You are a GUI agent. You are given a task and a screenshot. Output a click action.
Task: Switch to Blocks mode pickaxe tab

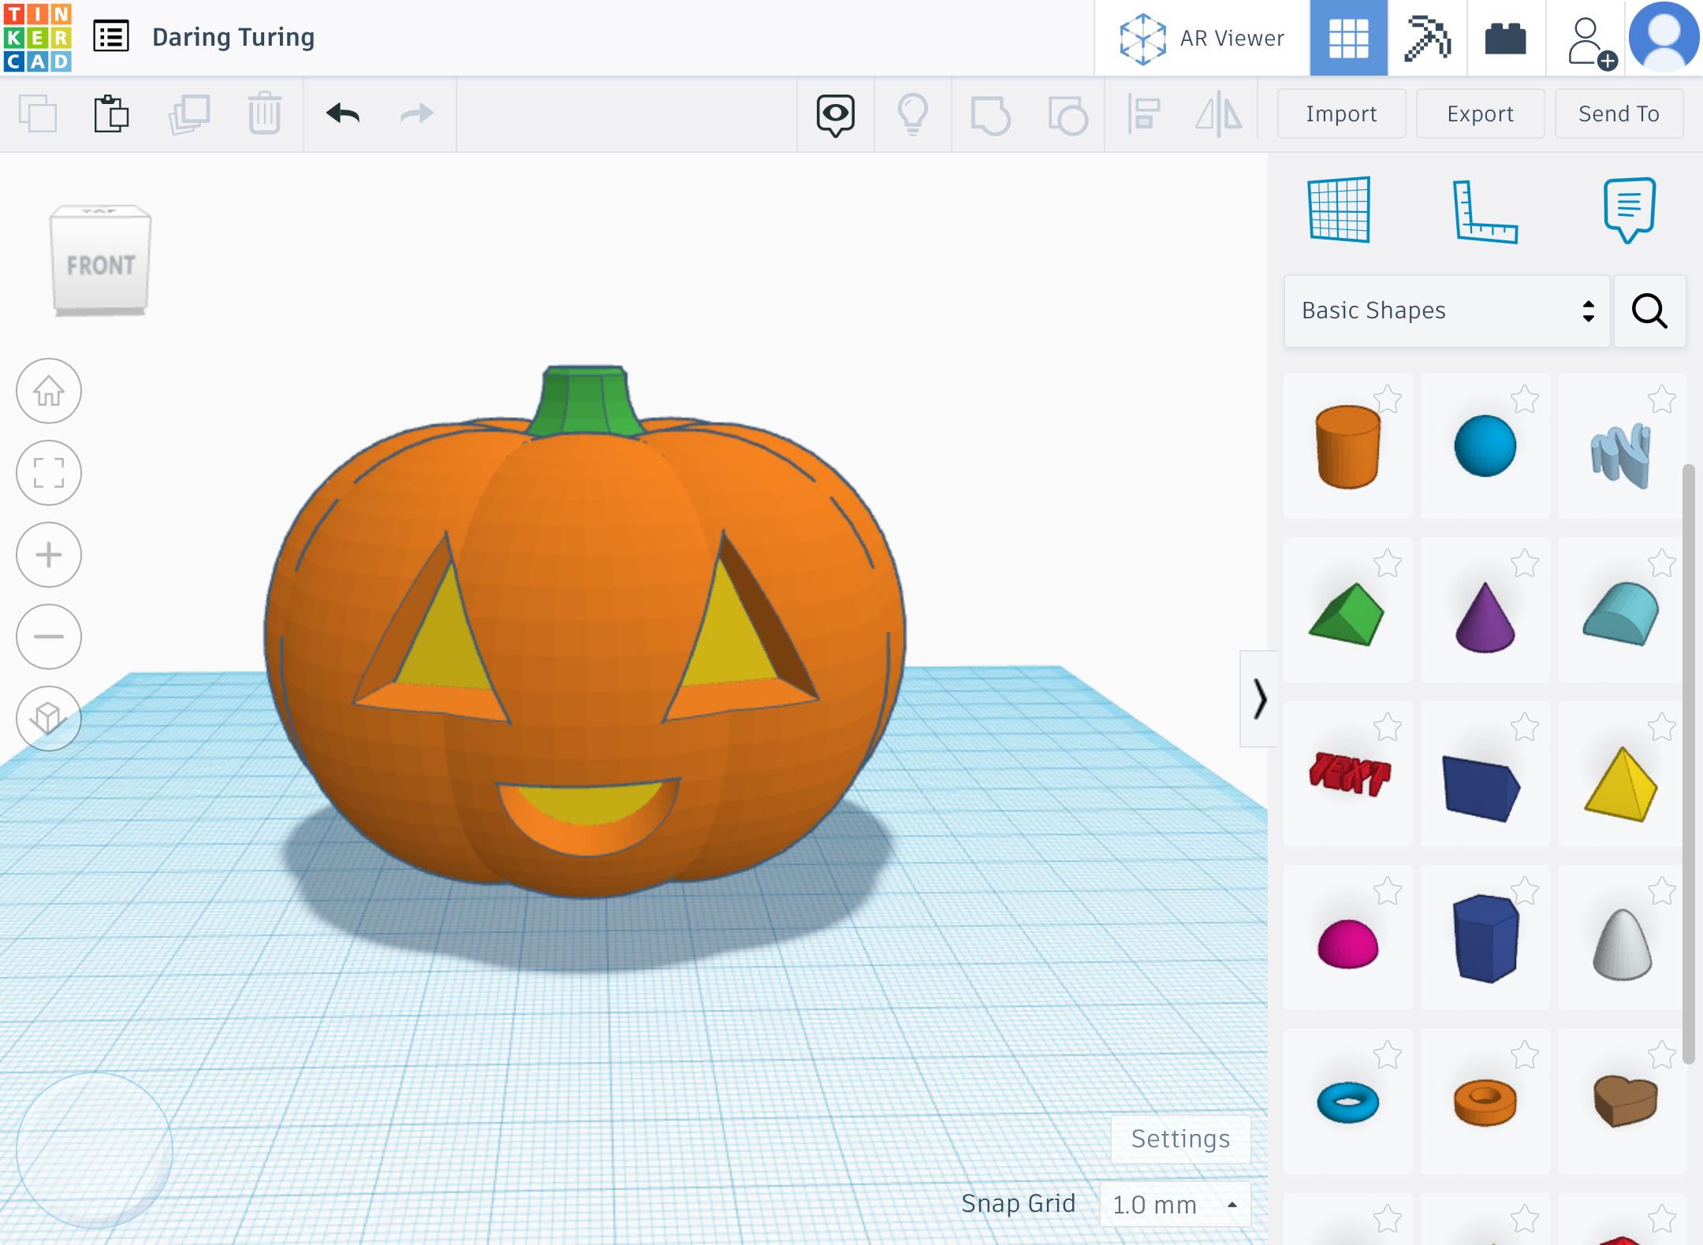tap(1427, 38)
